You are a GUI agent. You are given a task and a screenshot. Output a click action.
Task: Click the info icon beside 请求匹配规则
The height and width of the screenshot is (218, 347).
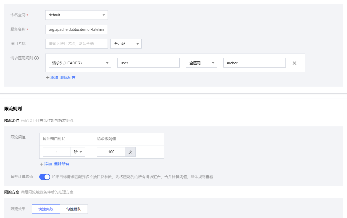[x=37, y=58]
